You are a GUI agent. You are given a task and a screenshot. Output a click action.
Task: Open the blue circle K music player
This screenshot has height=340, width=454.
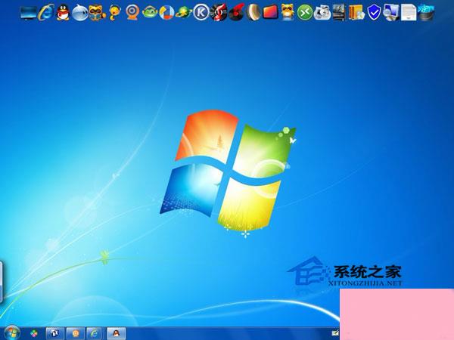(x=201, y=13)
